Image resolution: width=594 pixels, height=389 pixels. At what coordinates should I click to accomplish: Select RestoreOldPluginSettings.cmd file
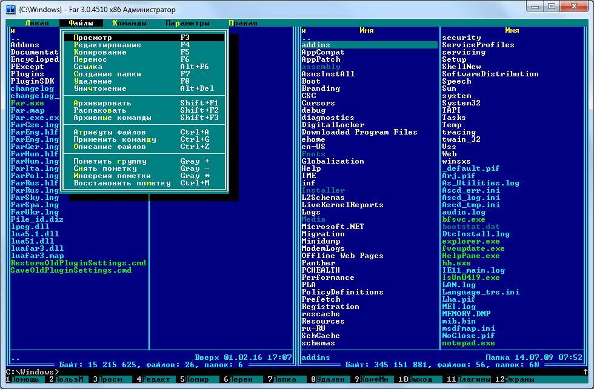pyautogui.click(x=78, y=263)
